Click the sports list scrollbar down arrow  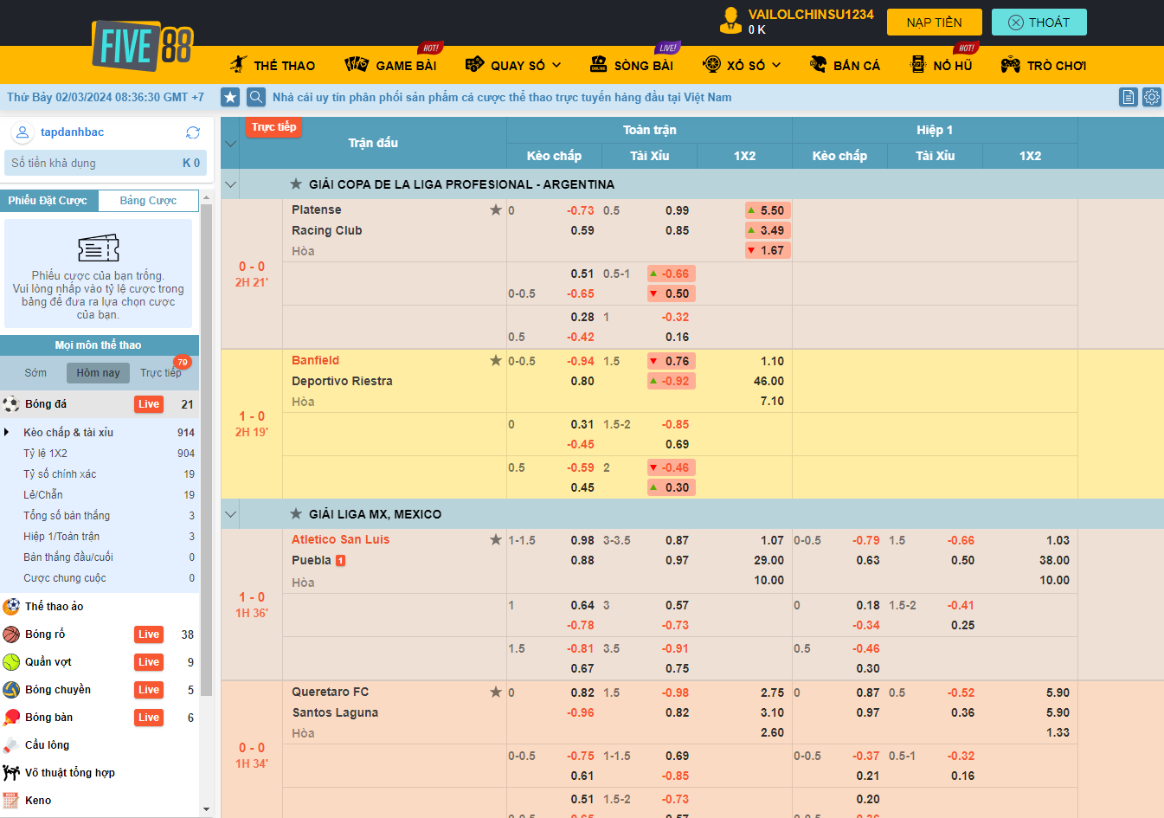coord(206,809)
